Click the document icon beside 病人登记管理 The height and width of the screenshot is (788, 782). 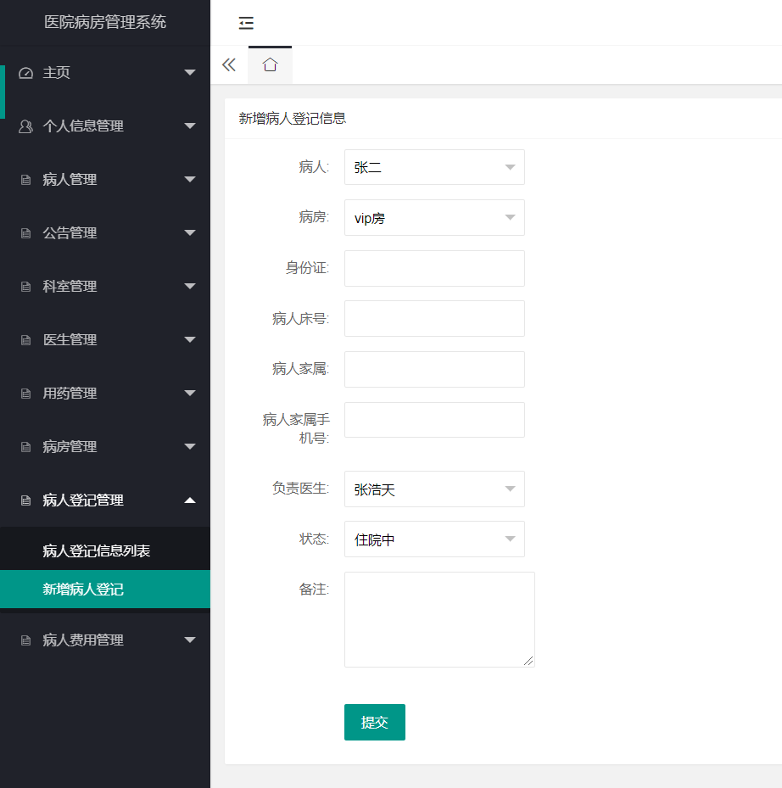coord(25,500)
